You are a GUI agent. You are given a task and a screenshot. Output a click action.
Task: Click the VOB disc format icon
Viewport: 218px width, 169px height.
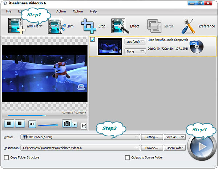pyautogui.click(x=197, y=47)
